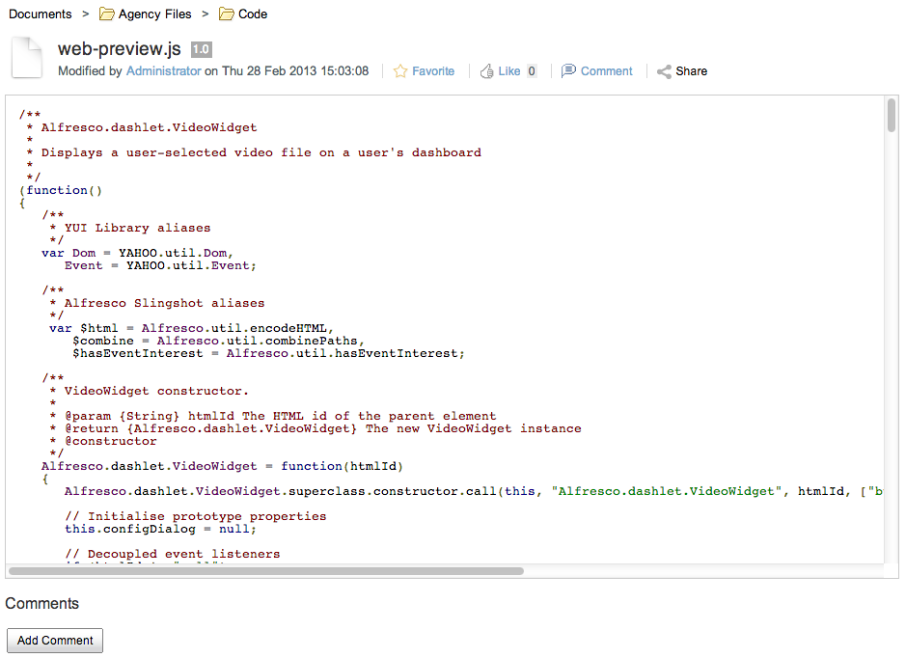Viewport: 906px width, 658px height.
Task: Click '// Initialise prototype properties' comment
Action: click(x=195, y=516)
